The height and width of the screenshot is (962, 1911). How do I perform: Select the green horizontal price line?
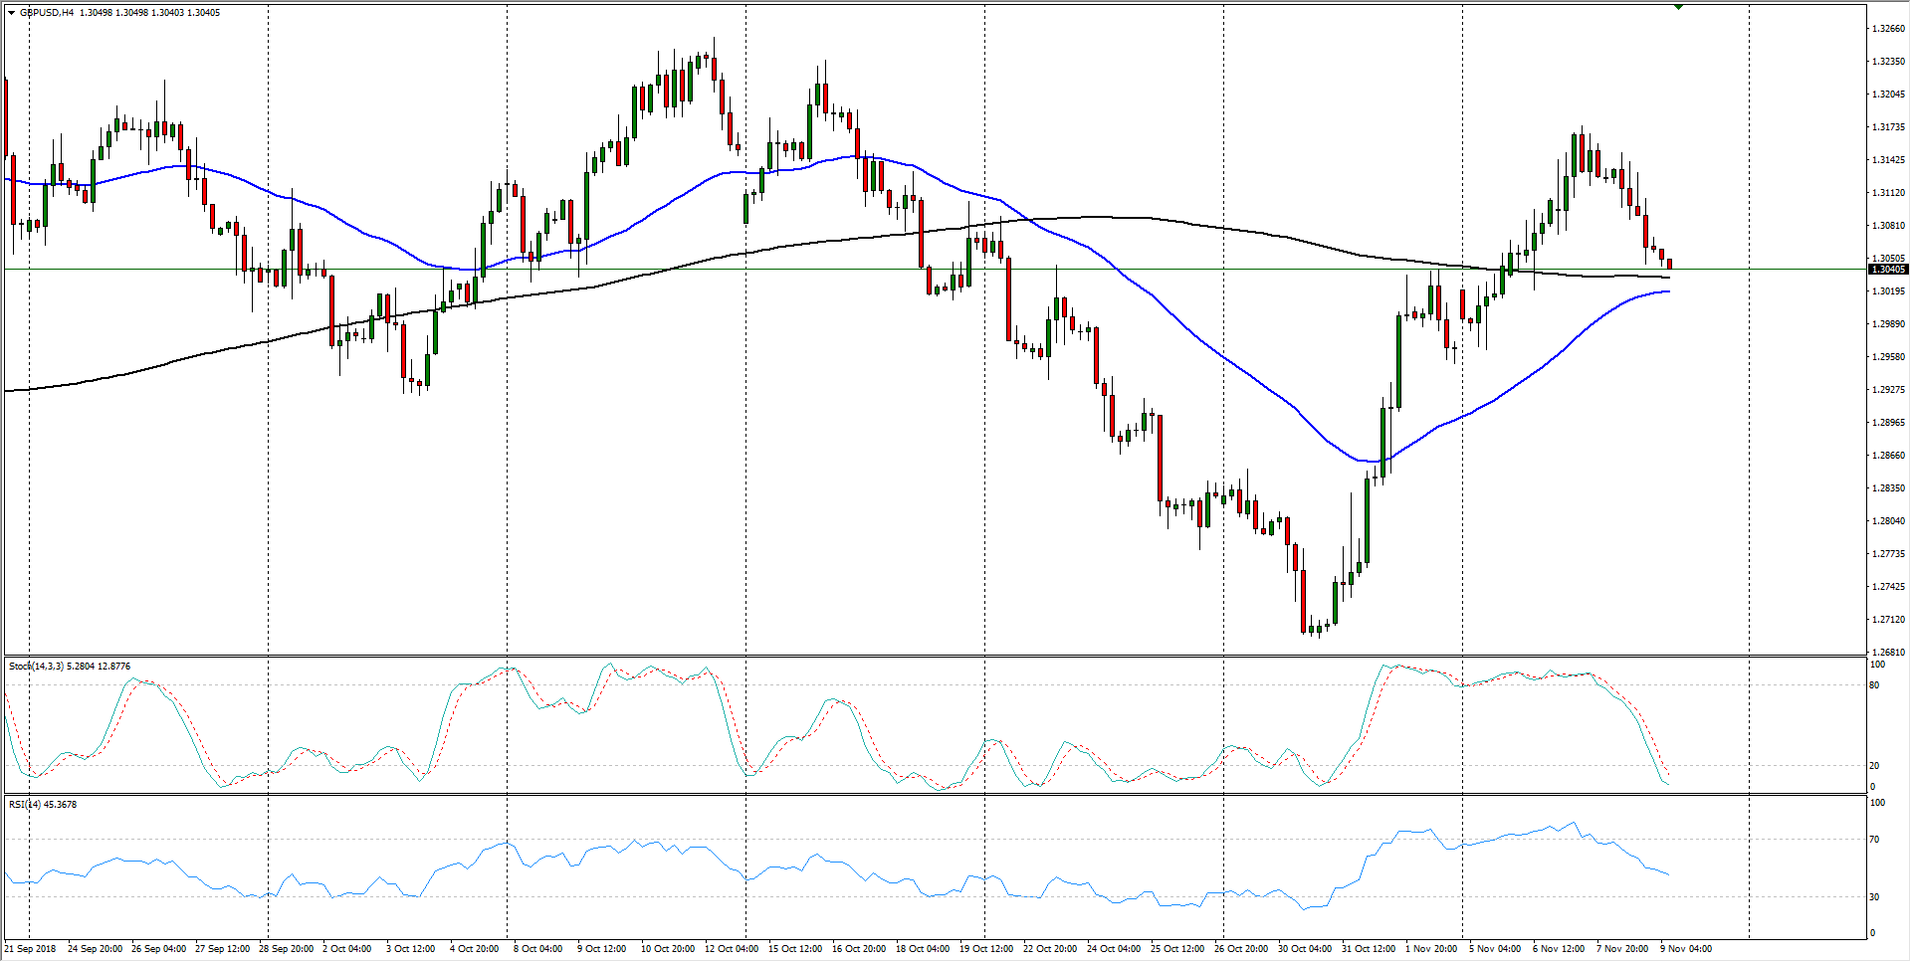click(x=796, y=270)
